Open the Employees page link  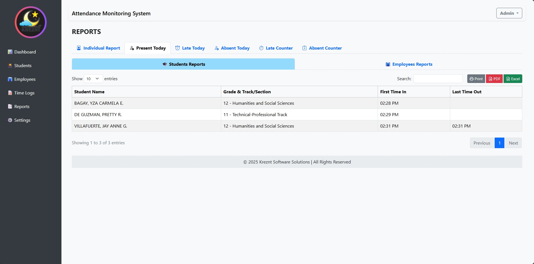point(25,79)
